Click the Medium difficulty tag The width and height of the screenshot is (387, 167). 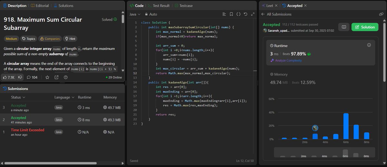point(11,39)
